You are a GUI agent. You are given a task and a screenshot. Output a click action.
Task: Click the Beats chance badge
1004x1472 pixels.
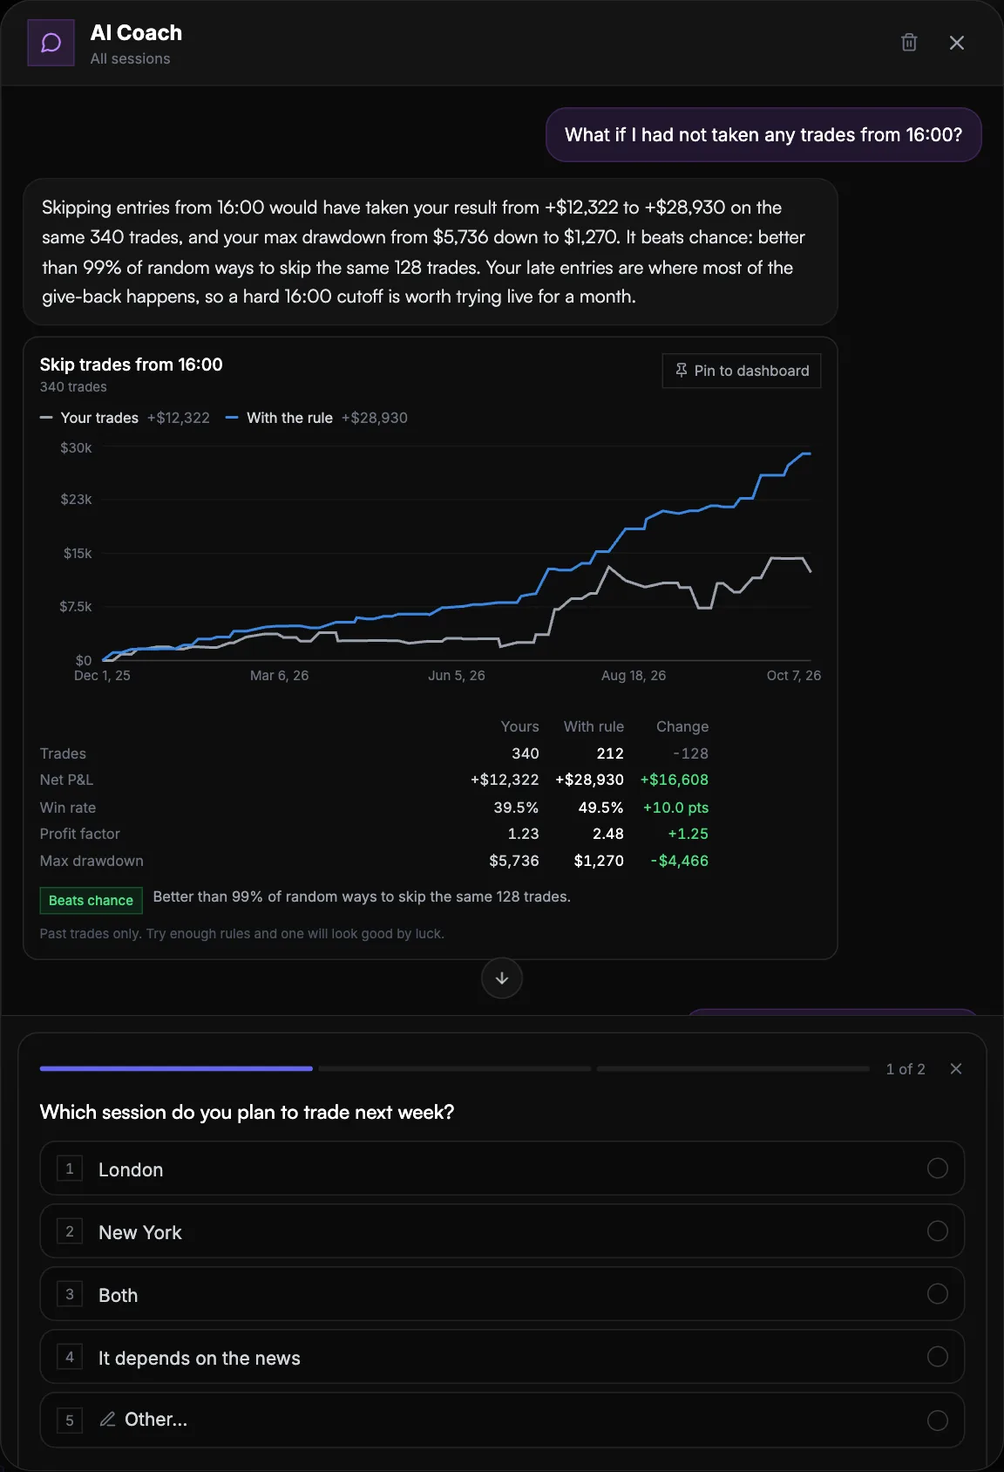point(91,901)
